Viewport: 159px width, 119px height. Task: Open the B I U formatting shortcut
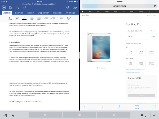(144, 115)
